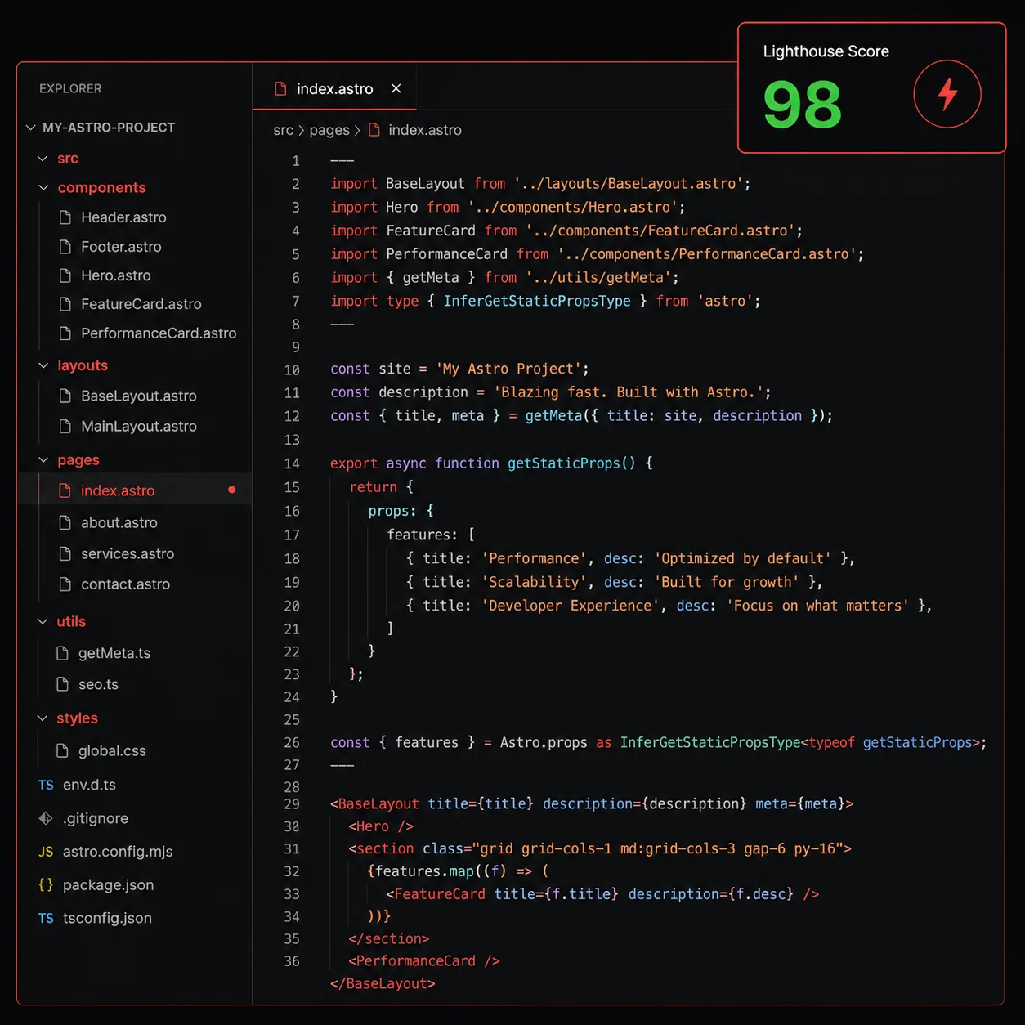Click the file icon beside services.astro
This screenshot has height=1025, width=1025.
pos(65,553)
